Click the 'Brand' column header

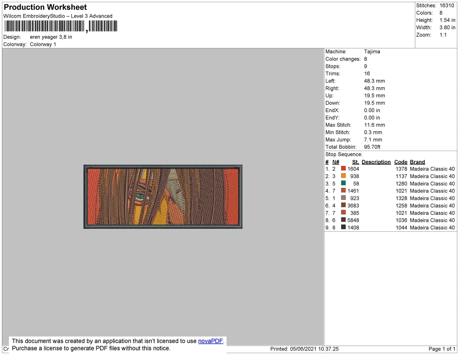[x=417, y=162]
